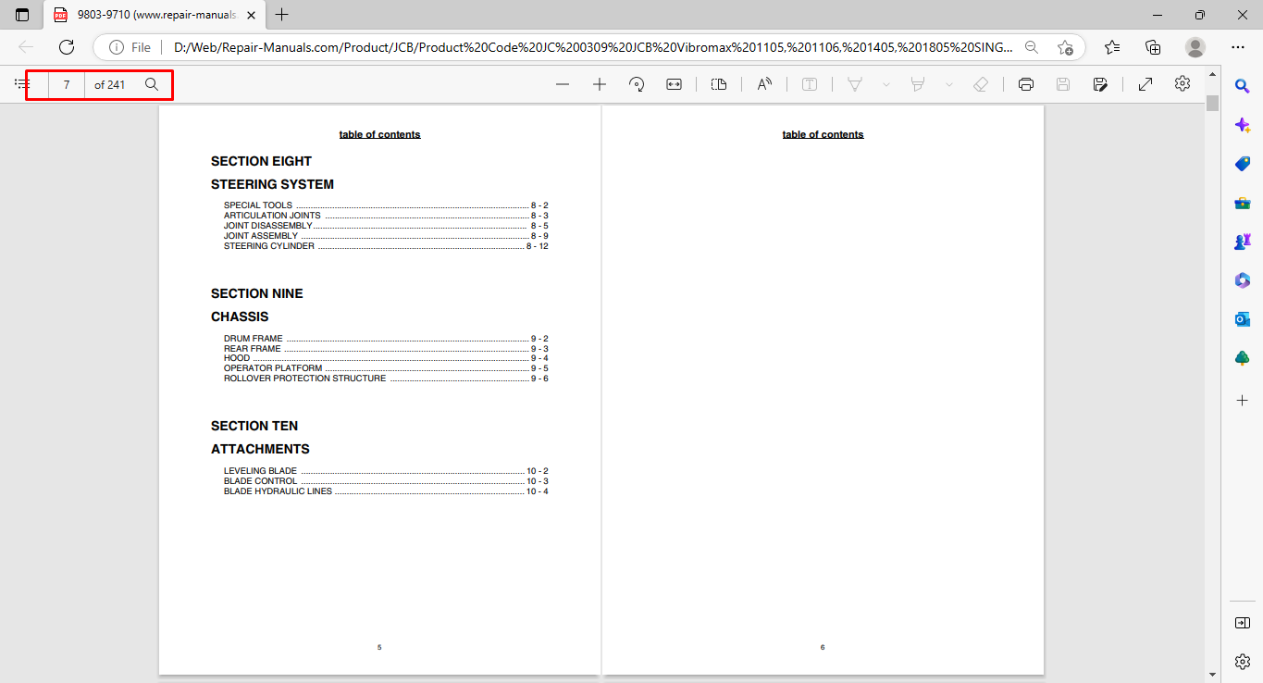Open the Page view options
Viewport: 1263px width, 683px height.
(x=719, y=84)
